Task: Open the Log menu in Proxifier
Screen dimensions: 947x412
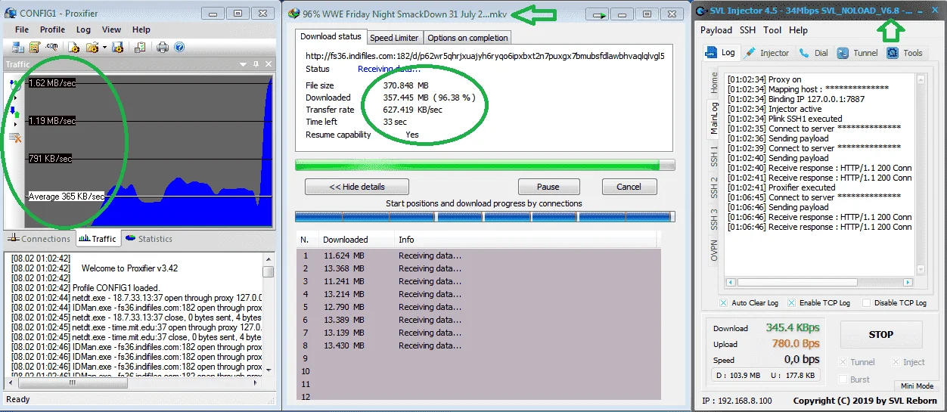Action: [83, 29]
